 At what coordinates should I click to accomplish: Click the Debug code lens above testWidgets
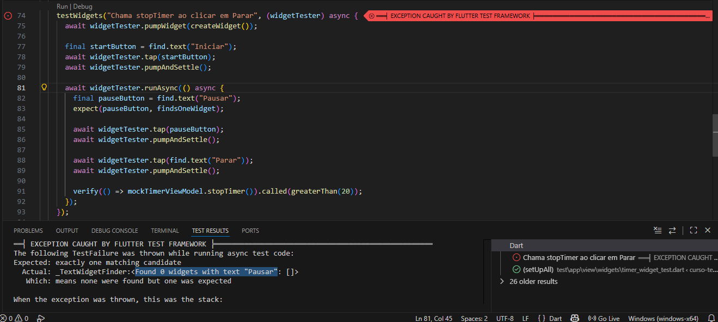83,7
